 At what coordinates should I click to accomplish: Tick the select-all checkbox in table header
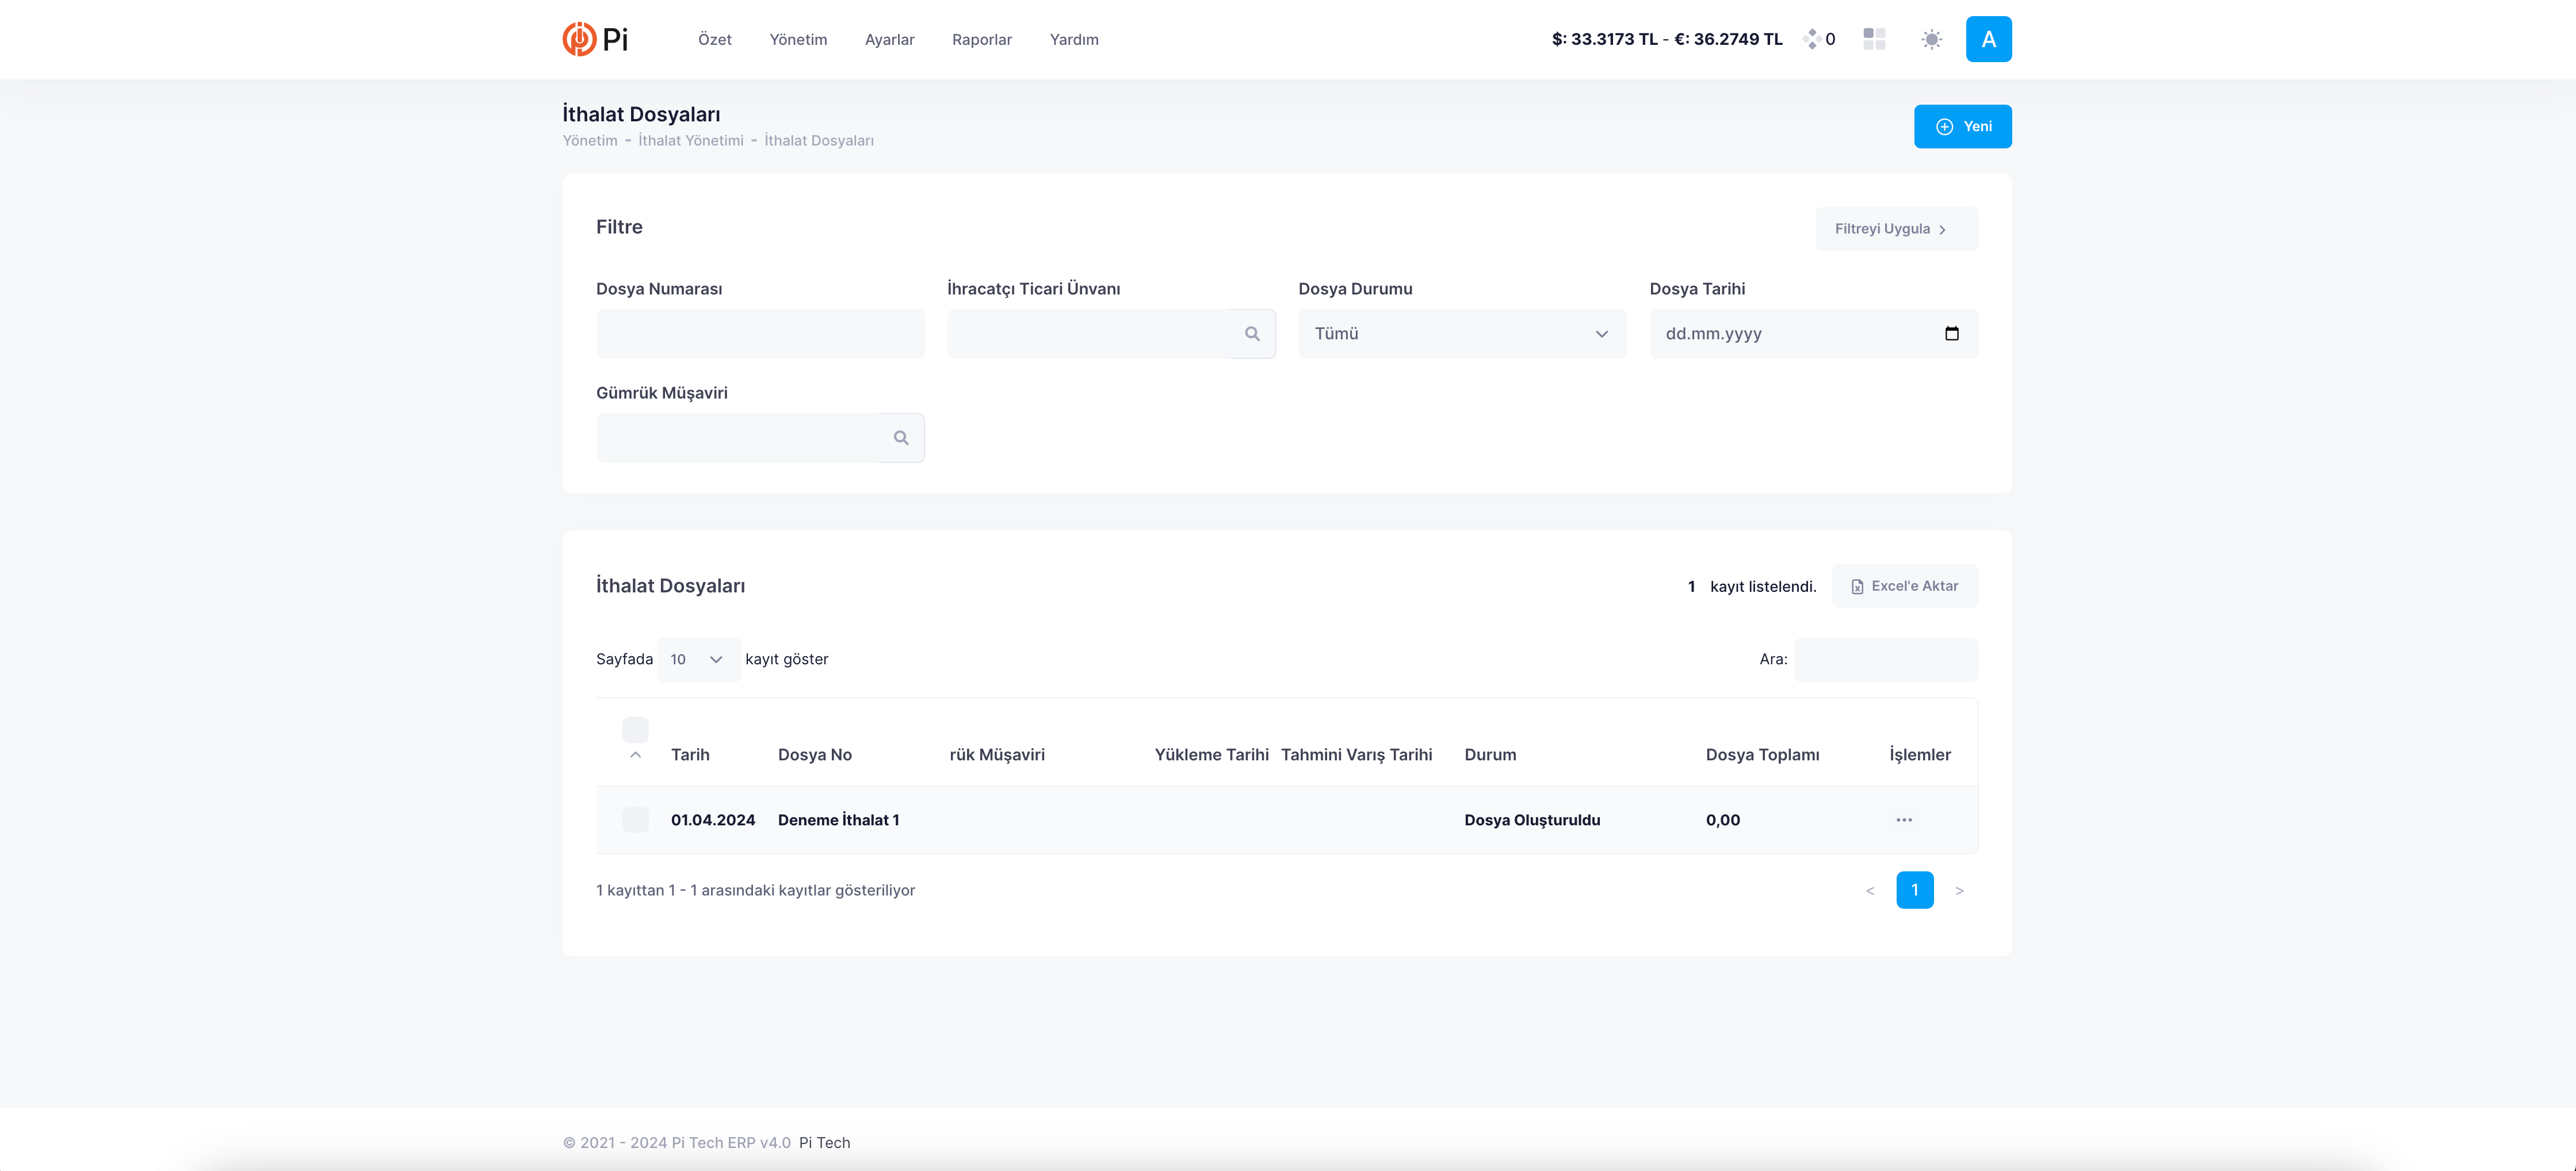pos(635,729)
